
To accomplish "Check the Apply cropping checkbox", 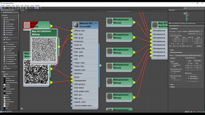I will 188,61.
